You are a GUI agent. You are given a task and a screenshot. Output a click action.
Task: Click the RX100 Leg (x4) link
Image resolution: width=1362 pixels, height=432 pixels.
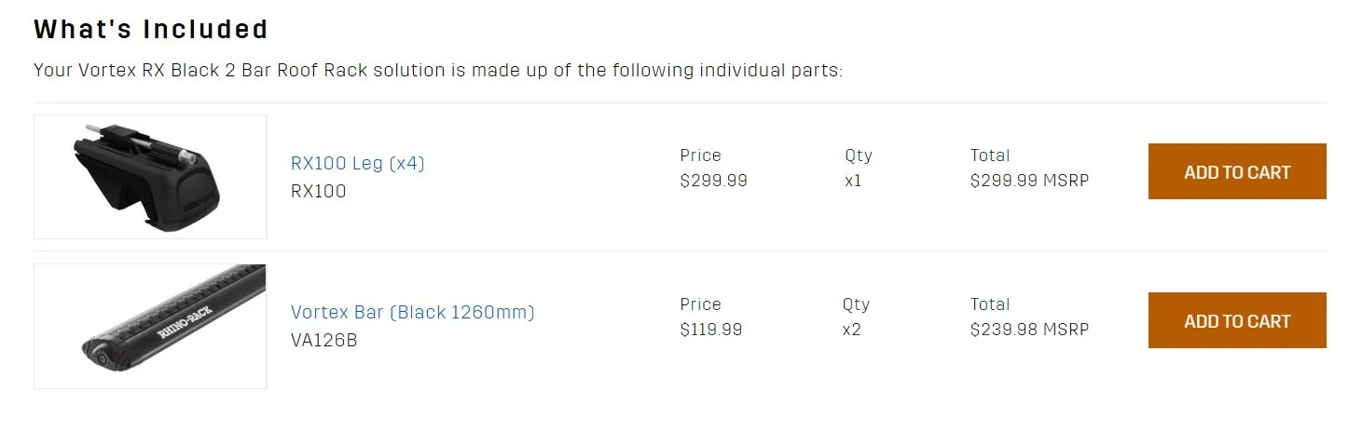[357, 164]
